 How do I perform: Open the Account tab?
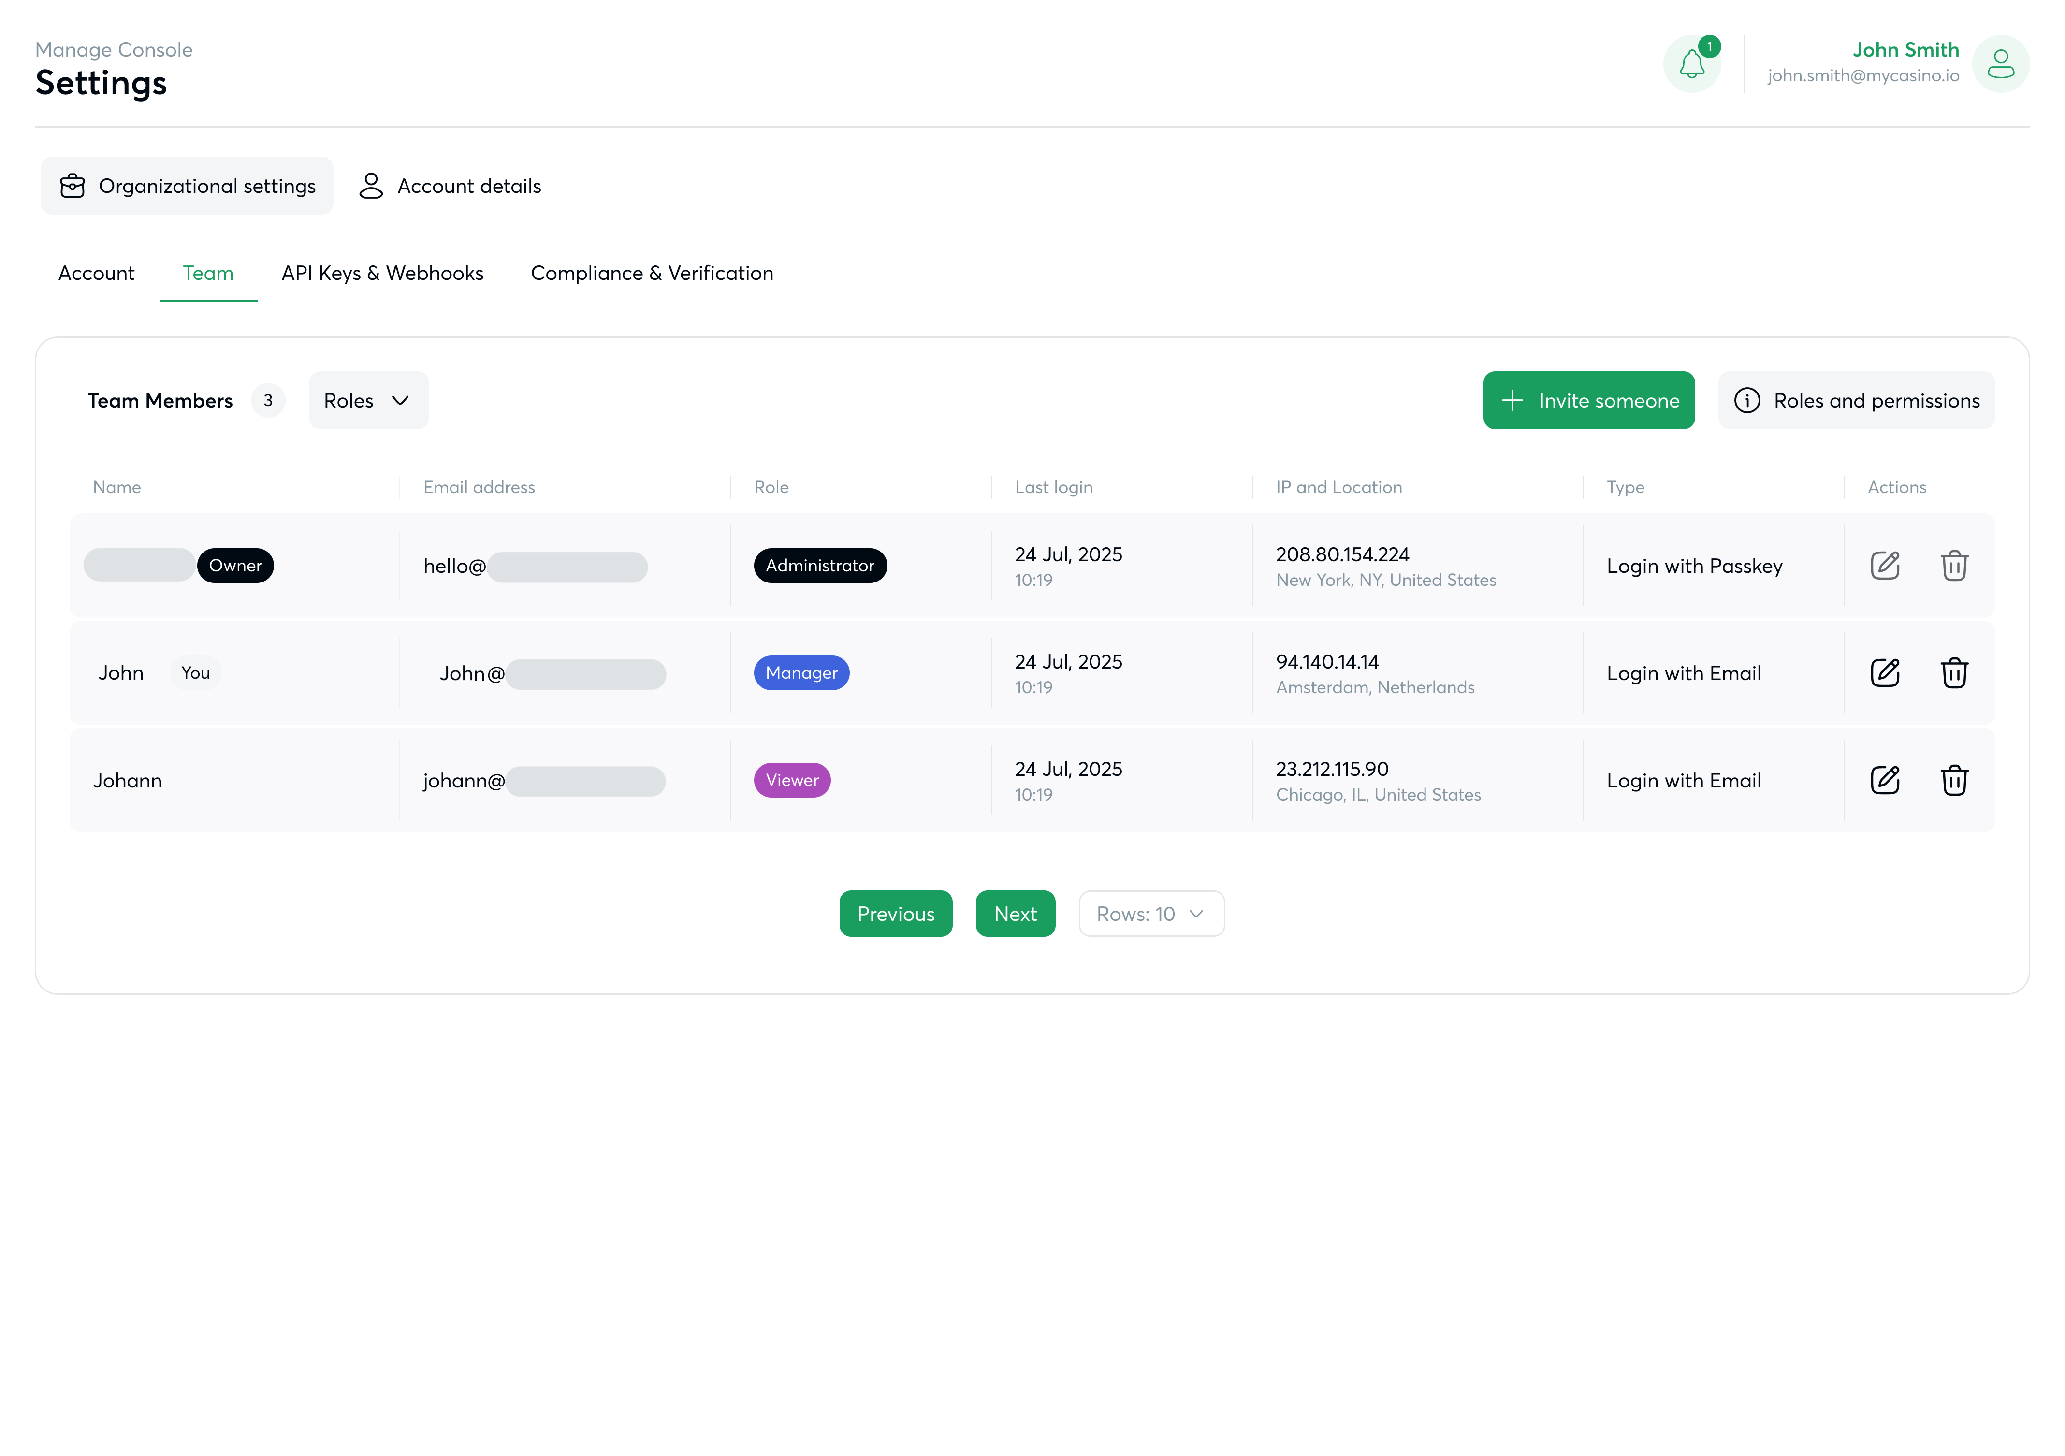click(x=96, y=274)
